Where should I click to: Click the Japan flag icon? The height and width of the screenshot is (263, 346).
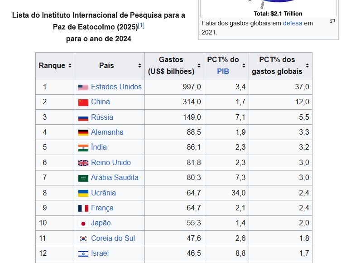click(83, 223)
